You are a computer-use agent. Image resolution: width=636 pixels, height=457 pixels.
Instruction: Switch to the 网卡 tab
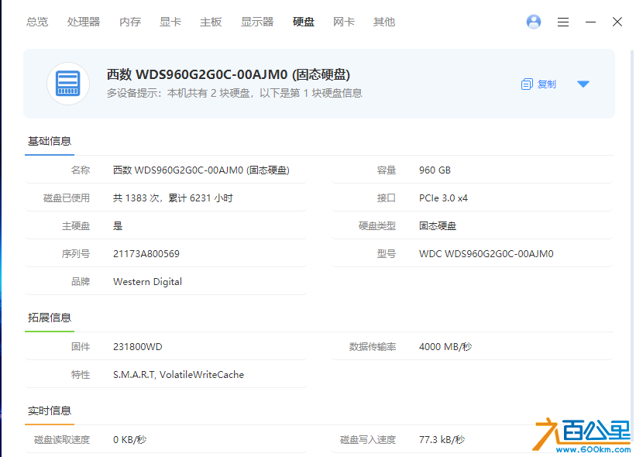(344, 22)
